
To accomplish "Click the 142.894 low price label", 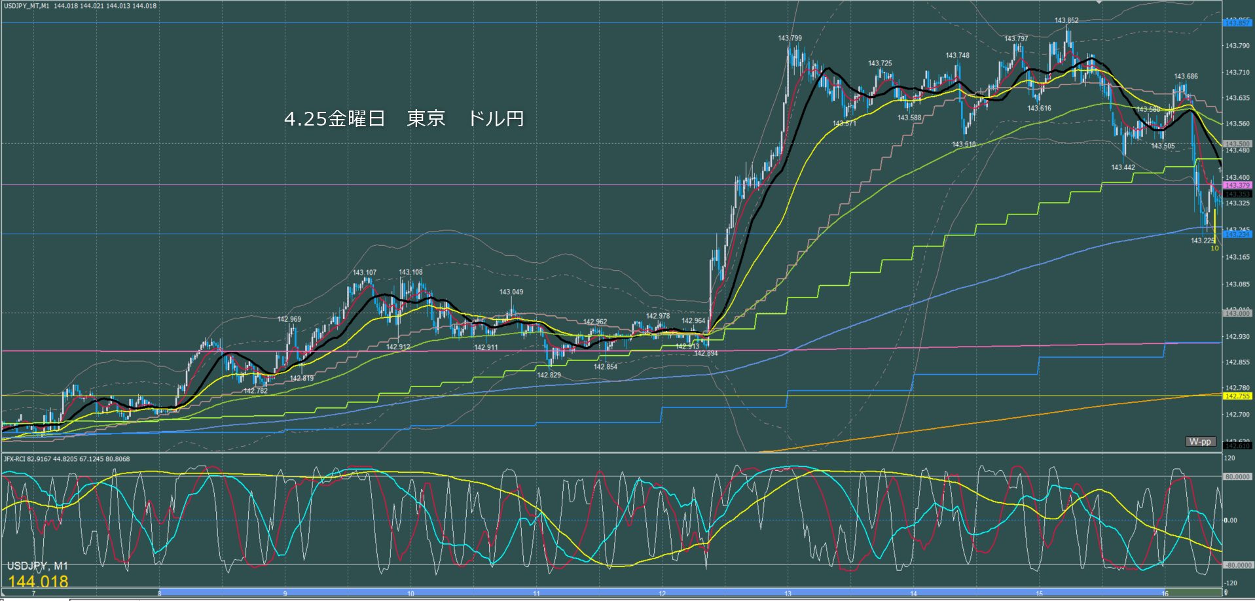I will 706,353.
